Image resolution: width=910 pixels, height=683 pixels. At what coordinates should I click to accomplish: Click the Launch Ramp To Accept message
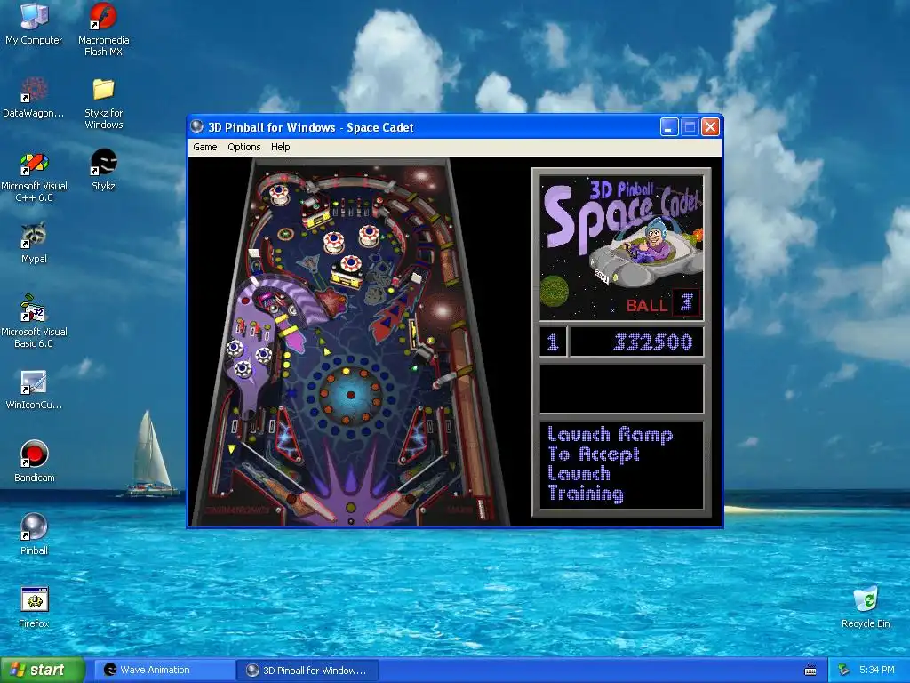611,463
